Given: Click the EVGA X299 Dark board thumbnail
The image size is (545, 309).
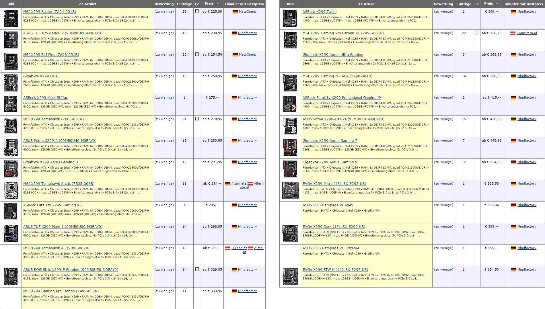Looking at the screenshot, I should point(290,233).
